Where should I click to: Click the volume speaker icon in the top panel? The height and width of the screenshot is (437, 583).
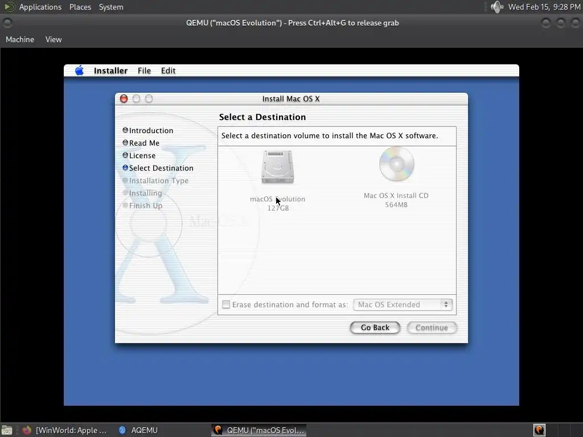click(x=496, y=7)
